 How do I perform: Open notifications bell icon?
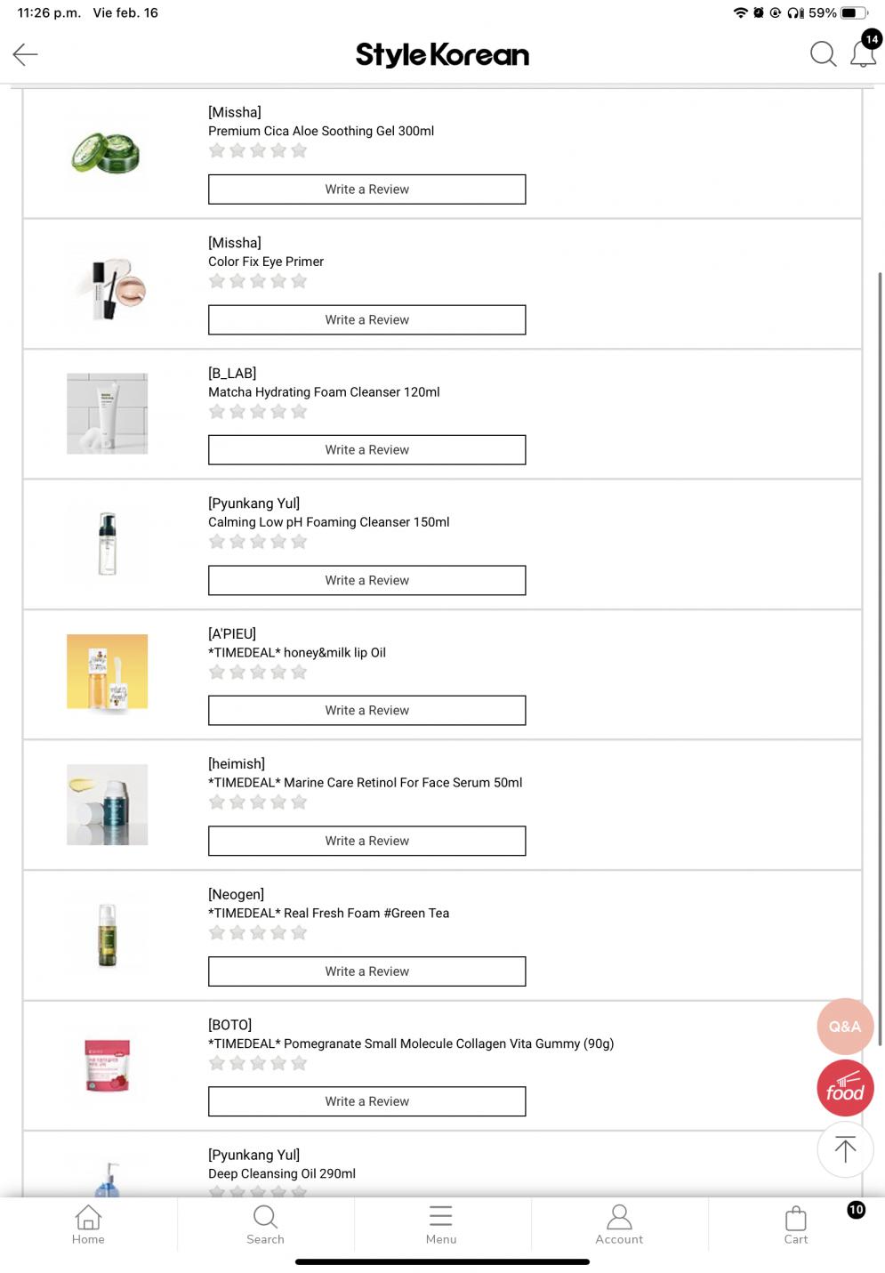[x=863, y=53]
